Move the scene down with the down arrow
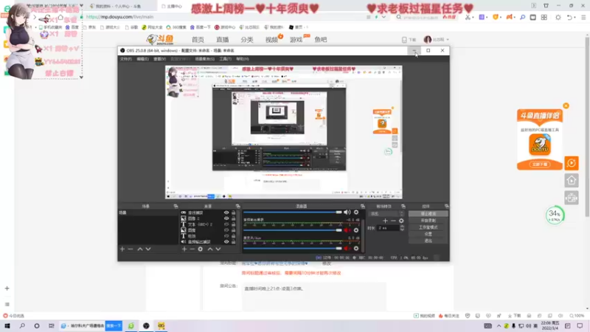590x332 pixels. 148,249
